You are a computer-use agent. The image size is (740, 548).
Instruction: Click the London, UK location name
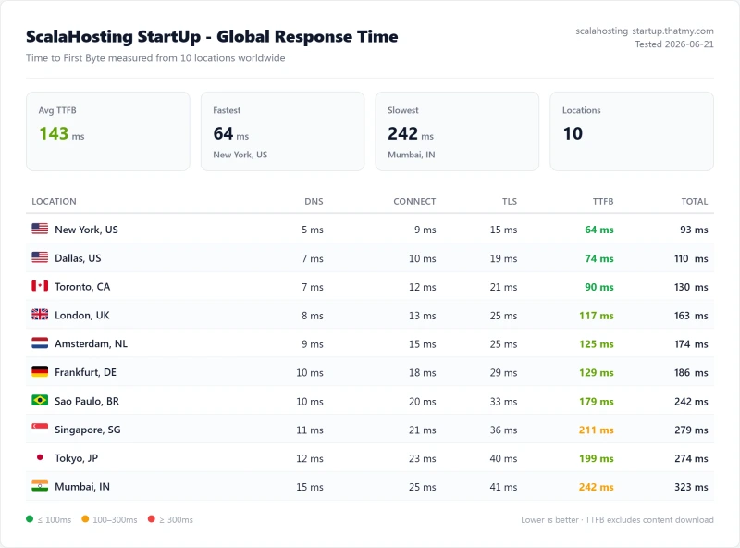[x=82, y=315]
